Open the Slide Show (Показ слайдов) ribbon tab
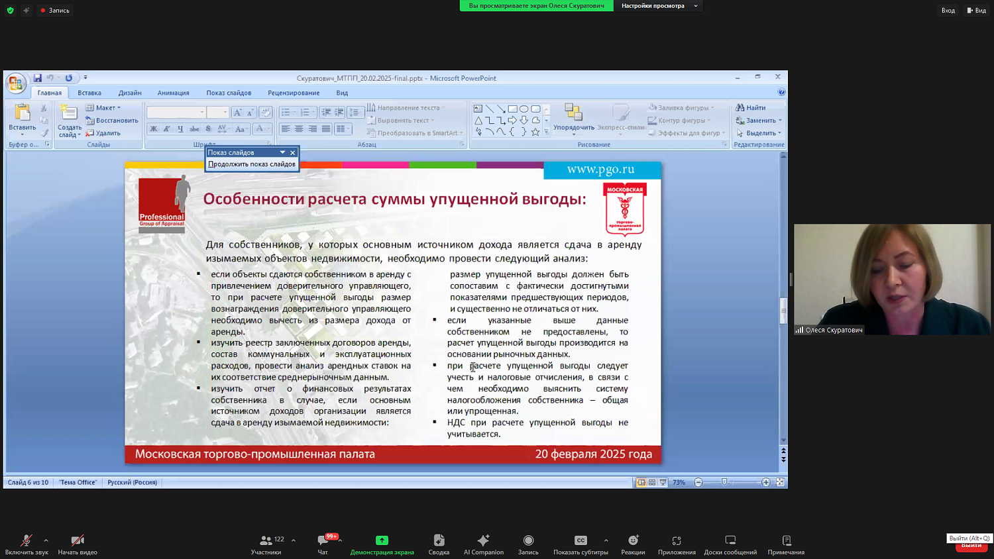 point(229,93)
